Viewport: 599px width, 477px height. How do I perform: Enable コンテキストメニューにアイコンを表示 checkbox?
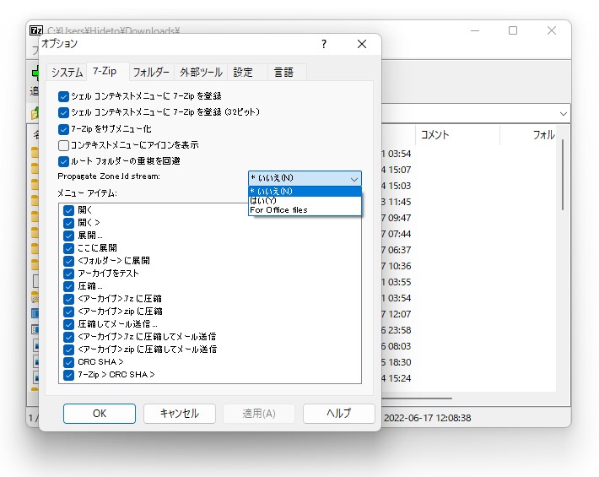[63, 145]
